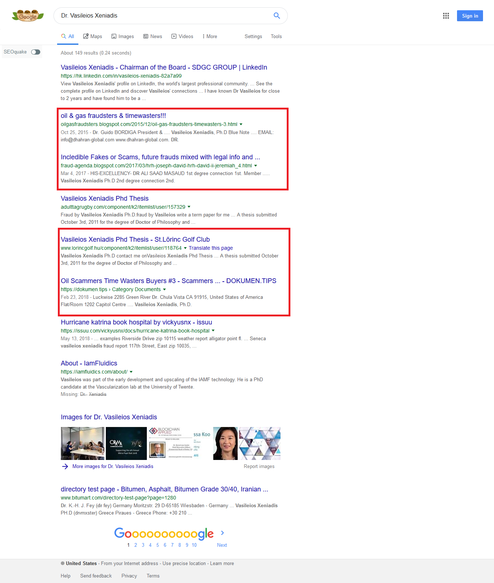The width and height of the screenshot is (494, 583).
Task: Expand dropdown arrow next to dokumen.tips Category Documents
Action: pos(164,289)
